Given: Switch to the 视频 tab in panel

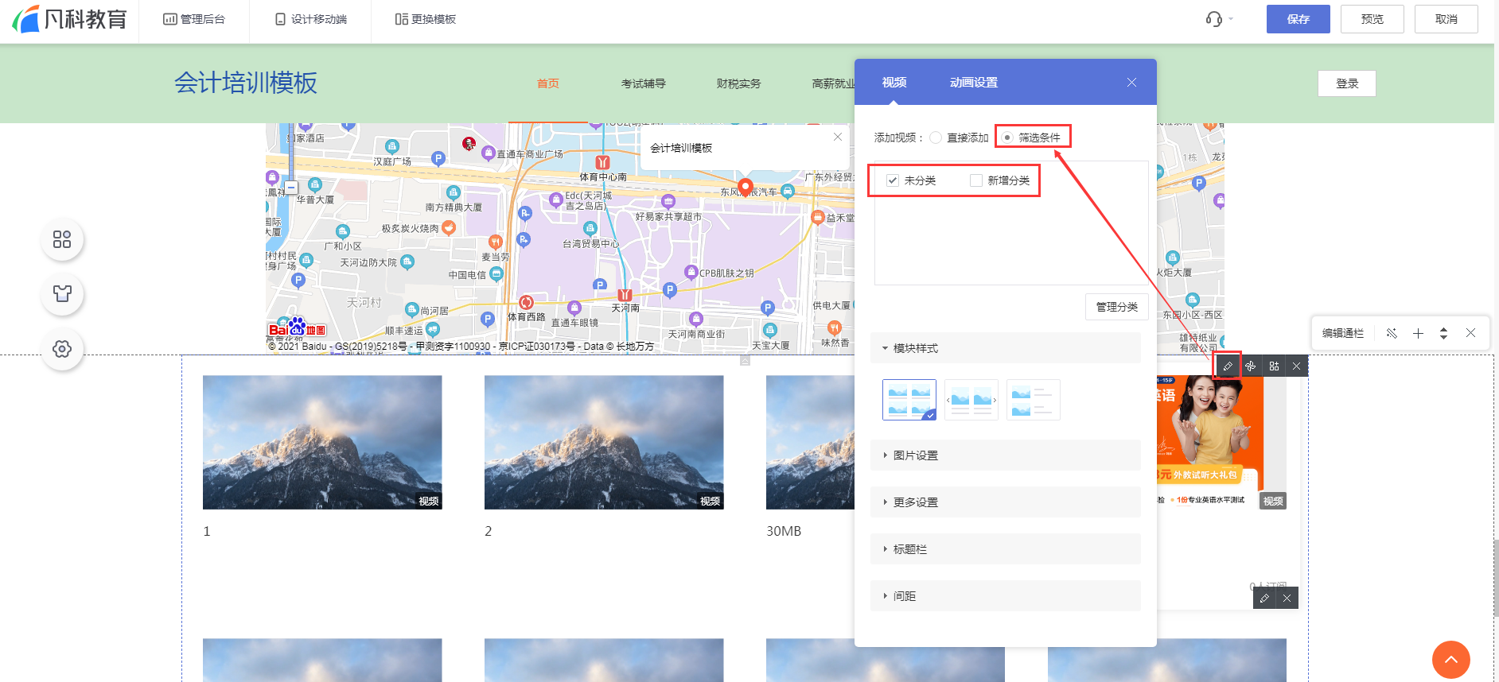Looking at the screenshot, I should pos(894,83).
